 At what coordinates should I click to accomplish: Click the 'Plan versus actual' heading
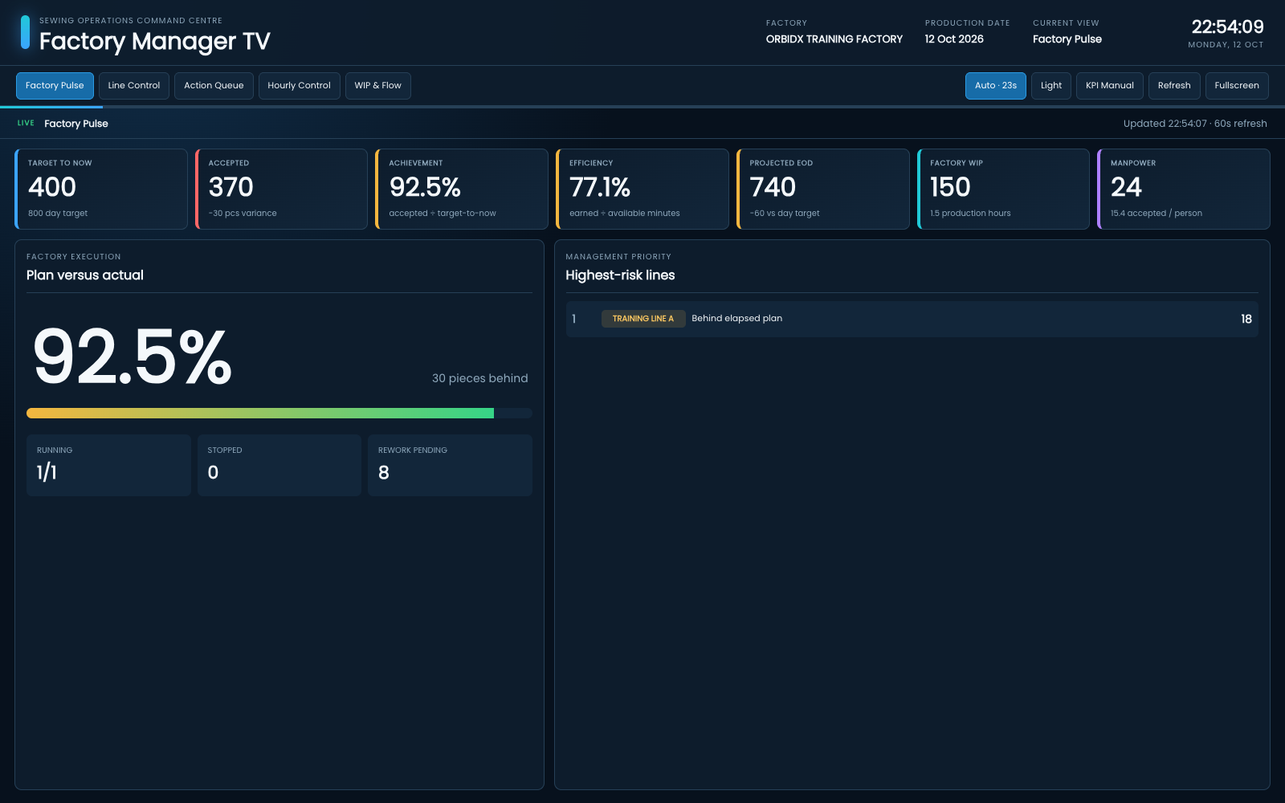click(x=85, y=275)
